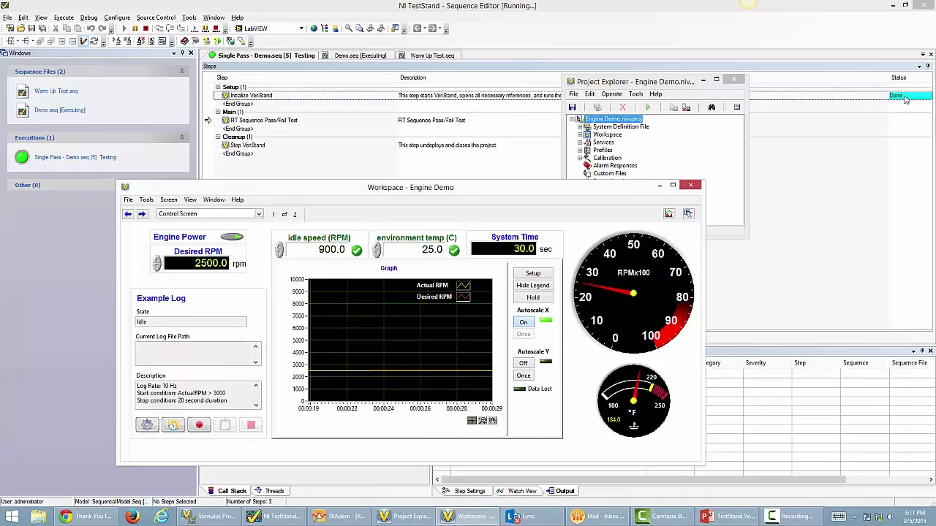Image resolution: width=936 pixels, height=526 pixels.
Task: Open the Control Screen dropdown
Action: tap(258, 214)
